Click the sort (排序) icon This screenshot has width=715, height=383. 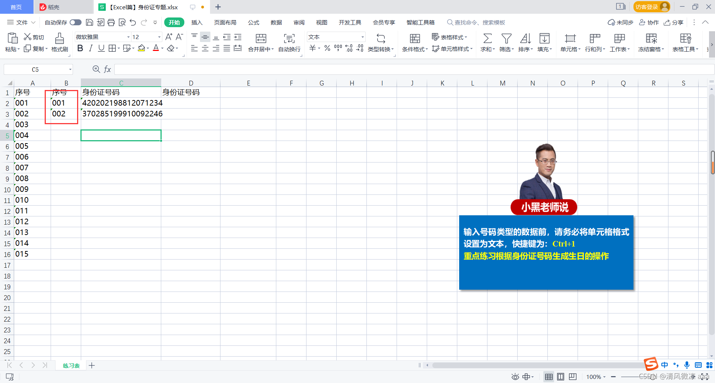coord(525,38)
